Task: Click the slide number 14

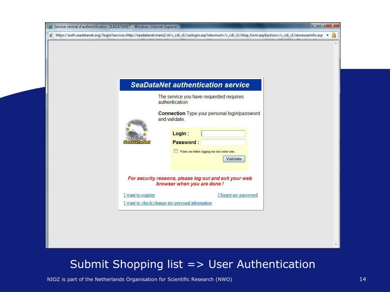Action: point(363,279)
